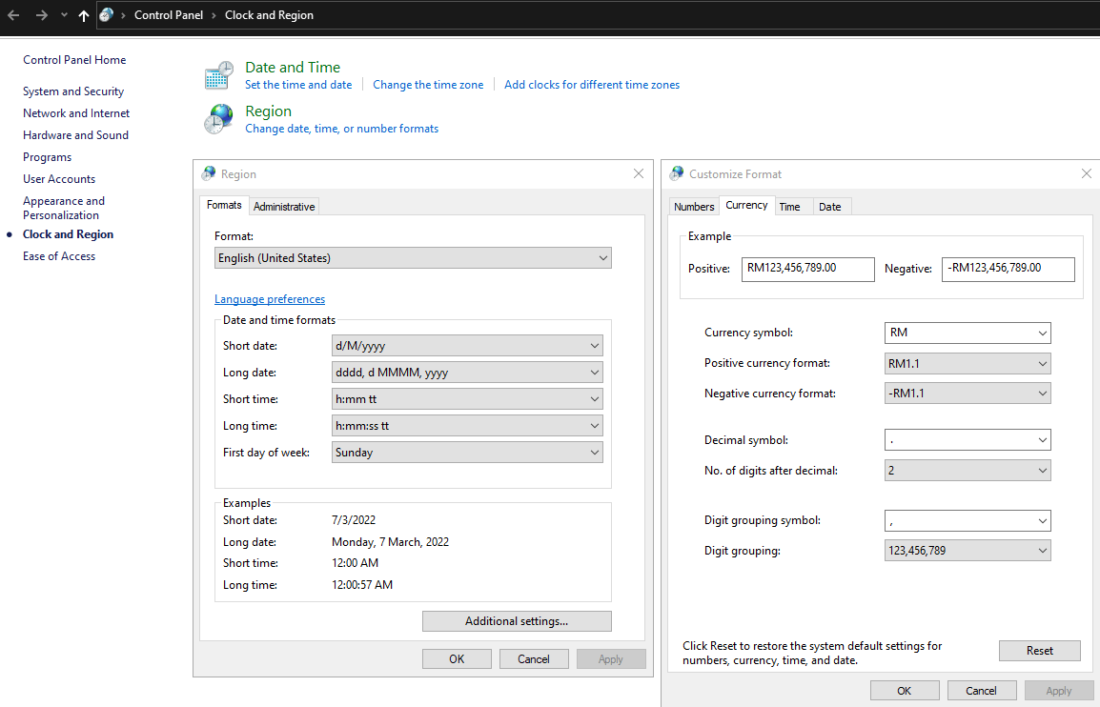Open the Positive currency format dropdown

point(968,363)
